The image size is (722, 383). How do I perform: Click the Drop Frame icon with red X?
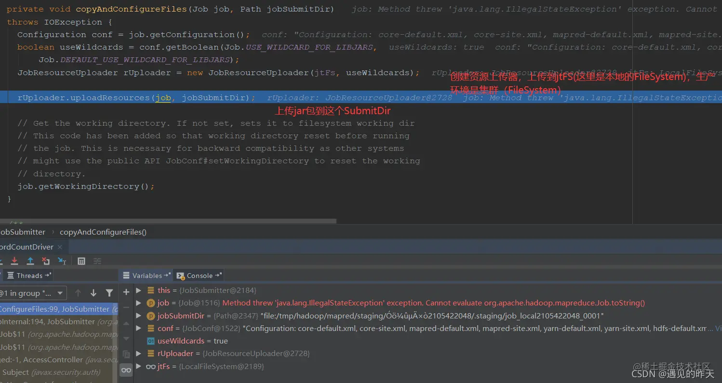point(46,261)
